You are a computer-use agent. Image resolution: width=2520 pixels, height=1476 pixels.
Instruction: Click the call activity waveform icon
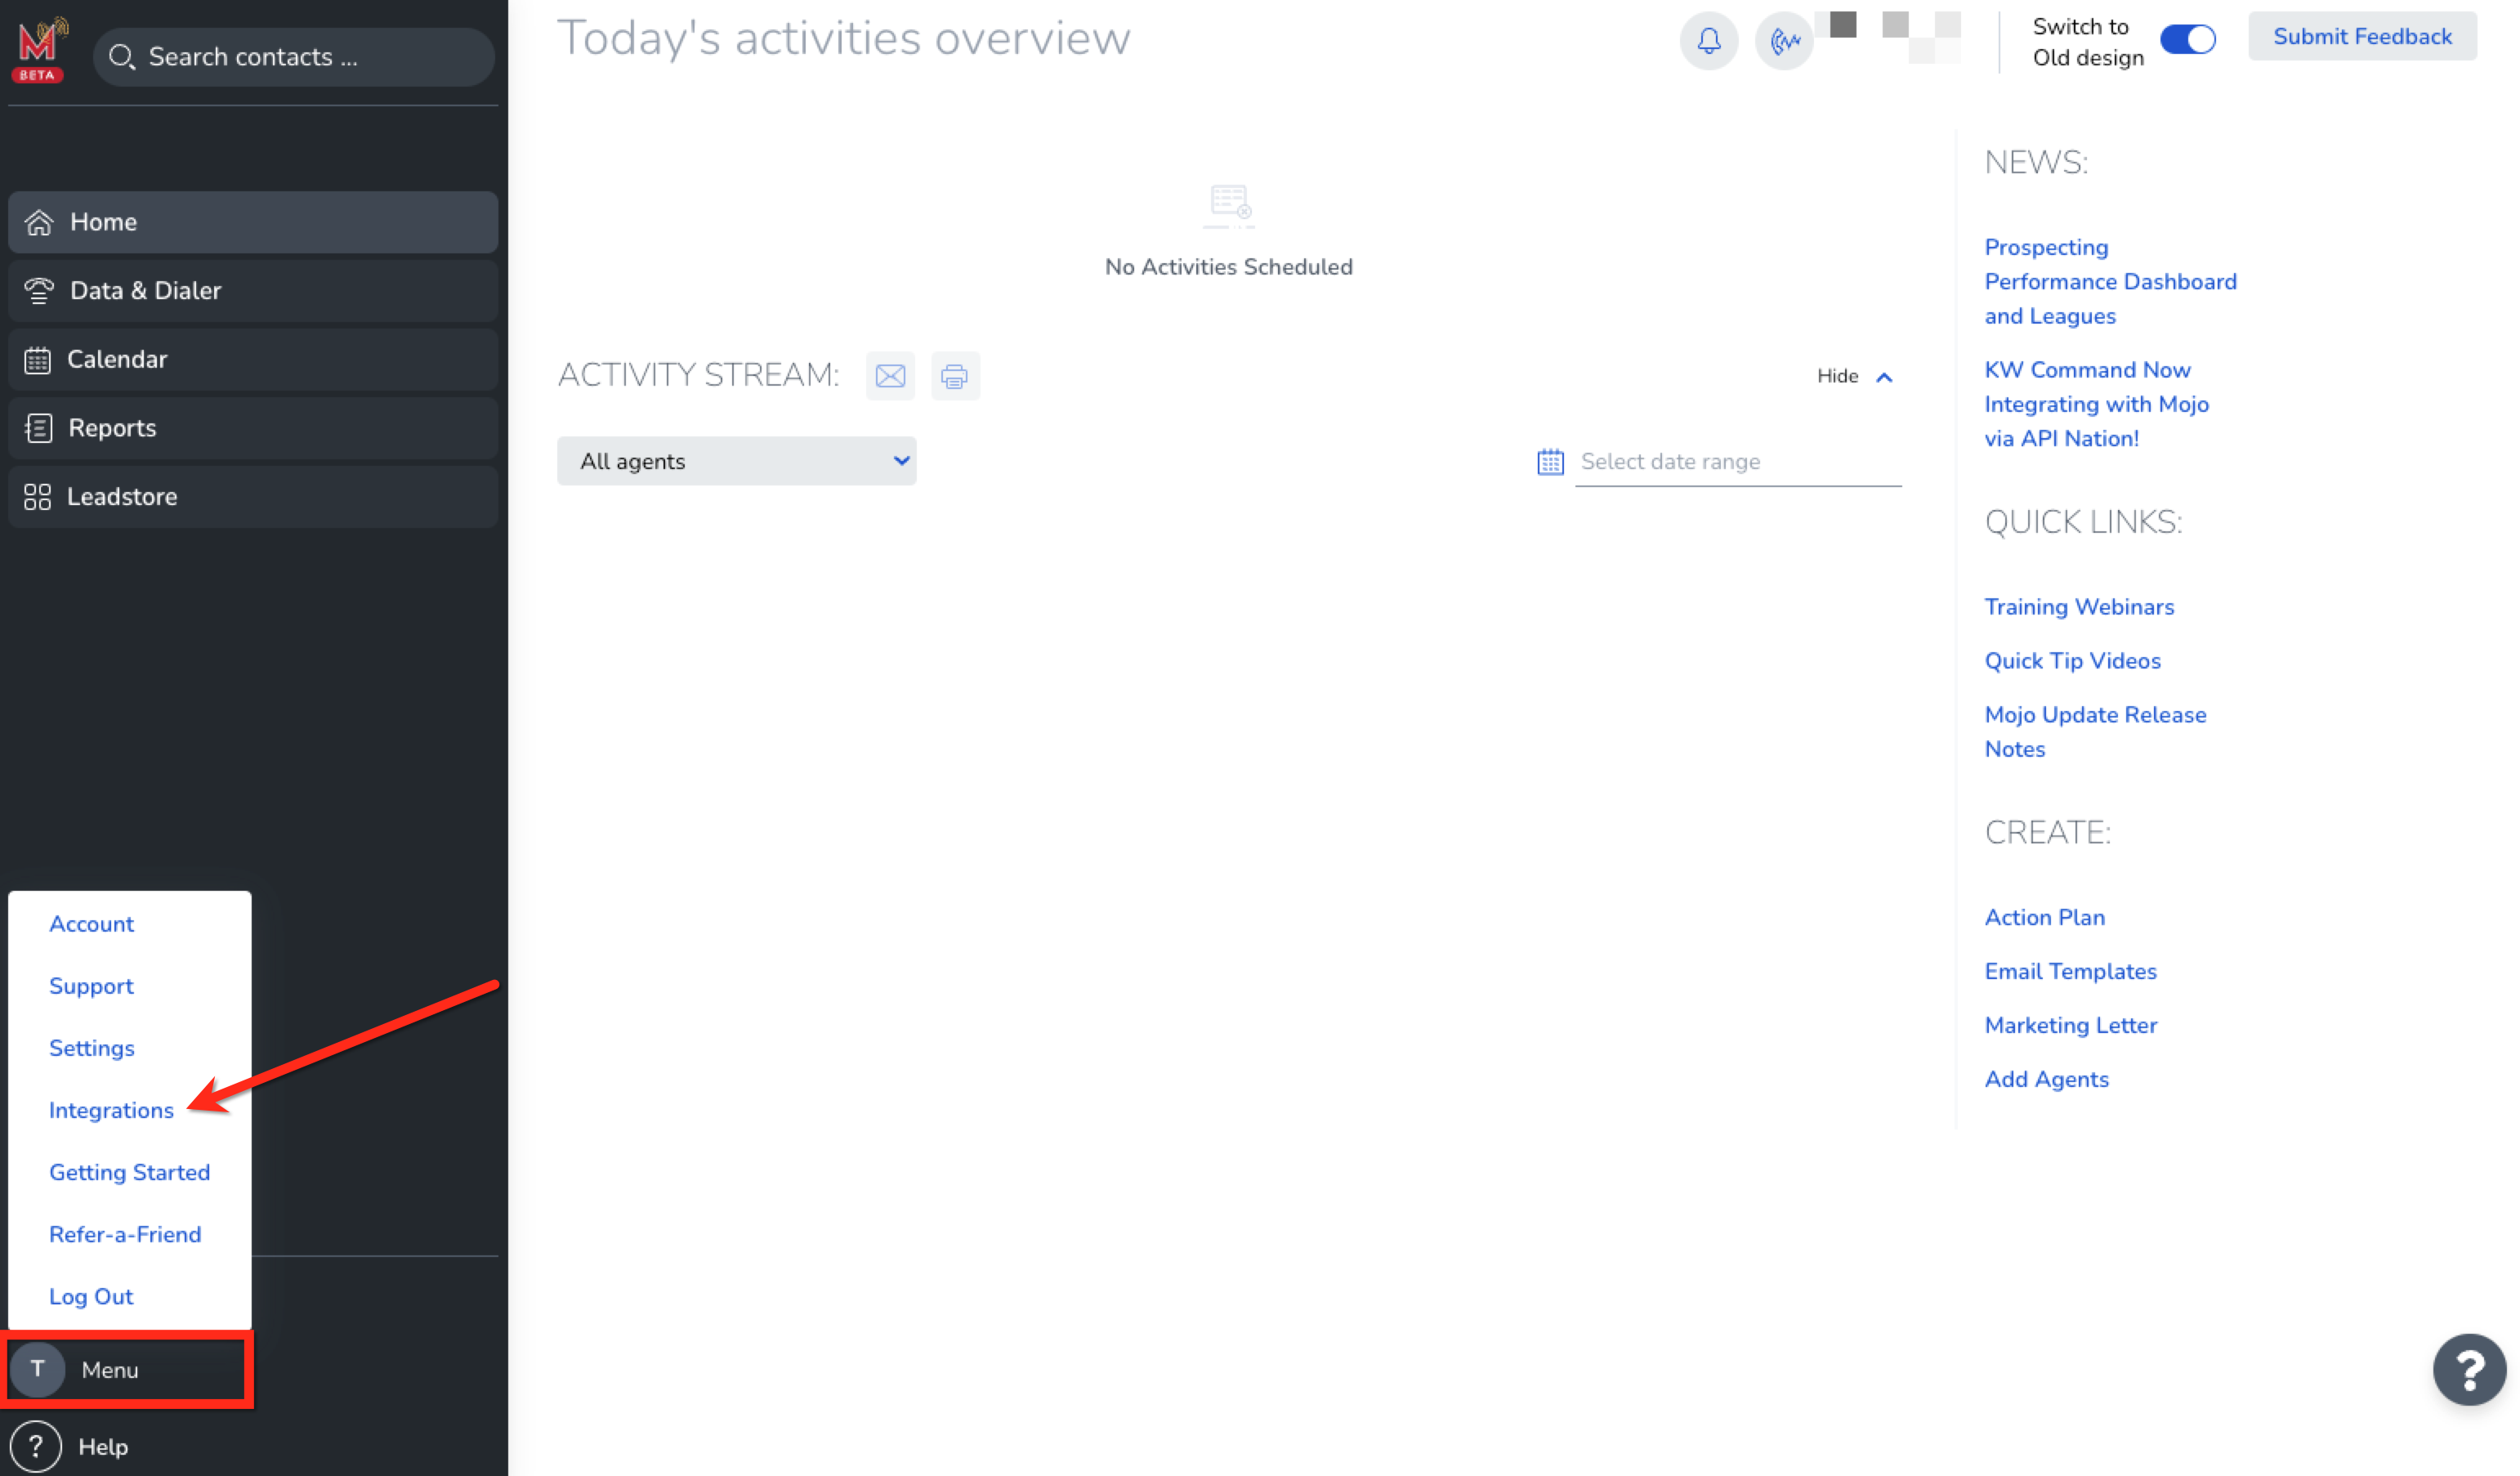tap(1784, 40)
